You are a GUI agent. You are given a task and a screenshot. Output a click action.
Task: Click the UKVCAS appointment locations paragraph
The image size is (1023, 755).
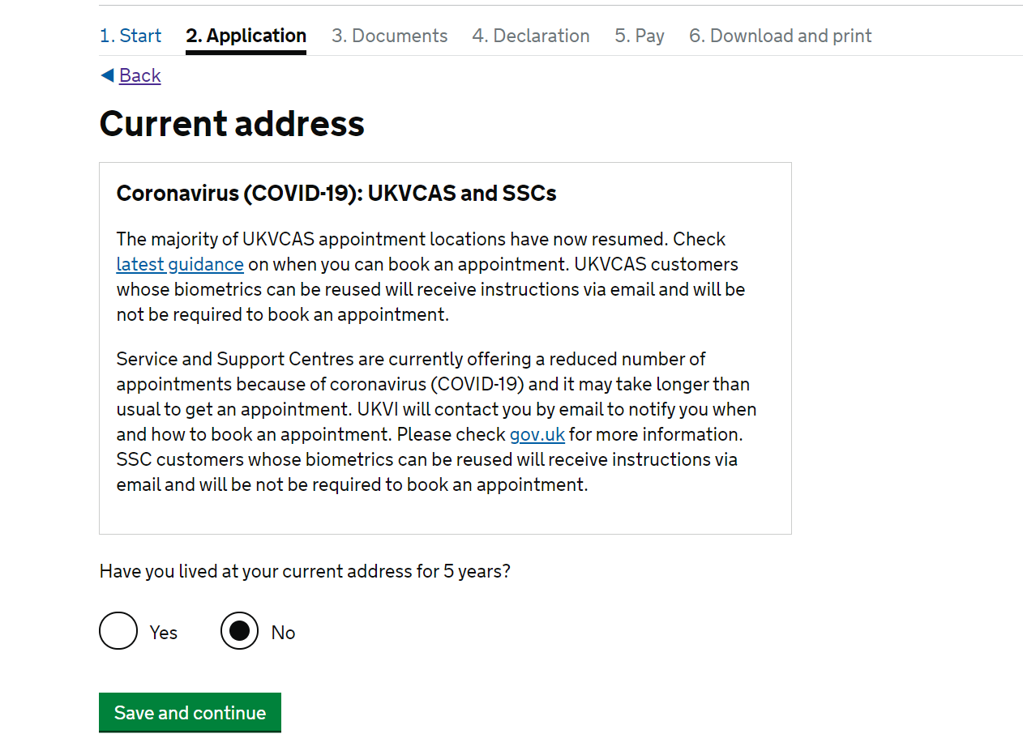[x=430, y=277]
